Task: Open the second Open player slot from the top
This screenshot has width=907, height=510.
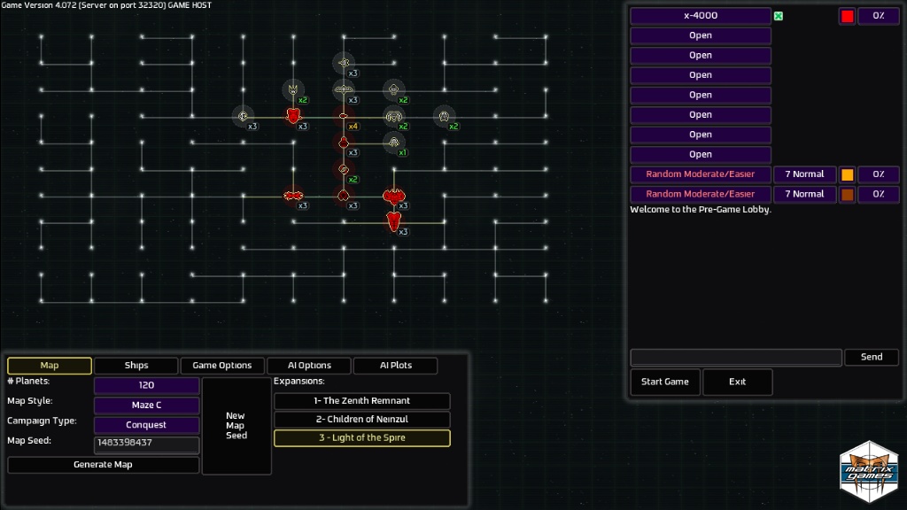Action: tap(701, 56)
